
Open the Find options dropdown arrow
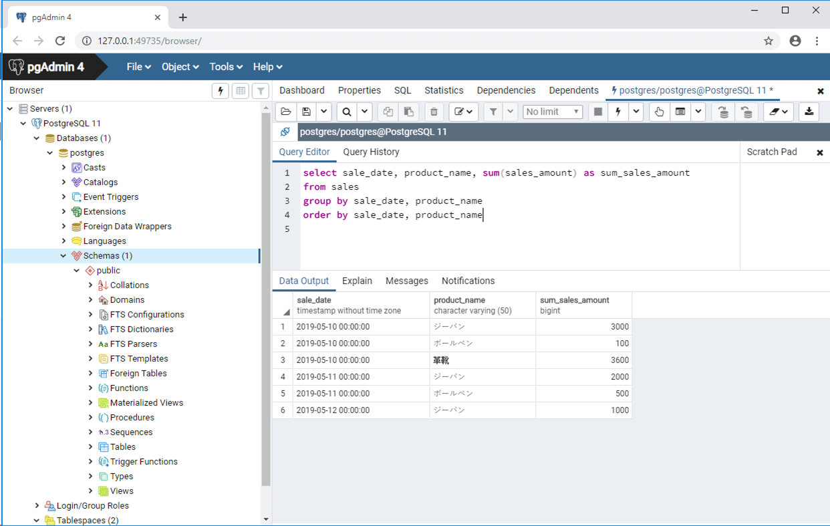365,112
